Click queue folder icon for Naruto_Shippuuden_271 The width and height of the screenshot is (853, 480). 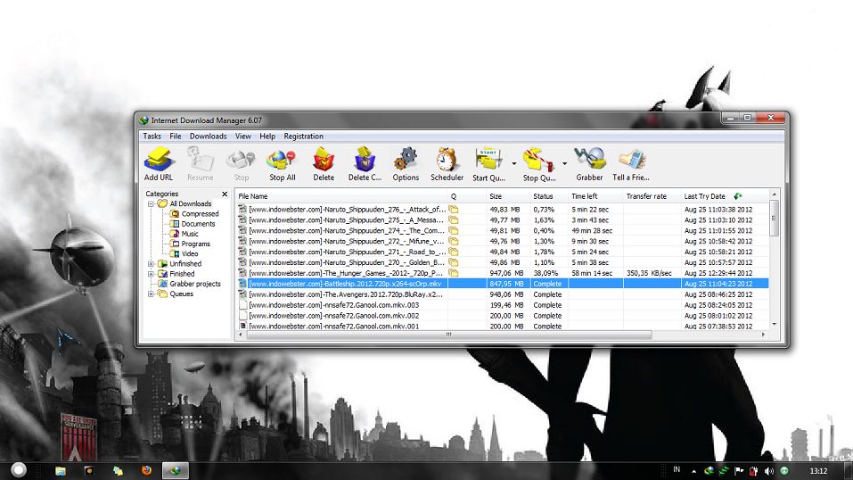[x=453, y=252]
